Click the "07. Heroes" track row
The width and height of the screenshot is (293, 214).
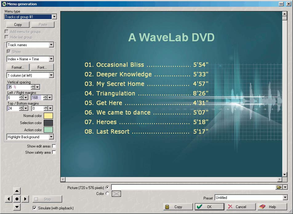[146, 122]
